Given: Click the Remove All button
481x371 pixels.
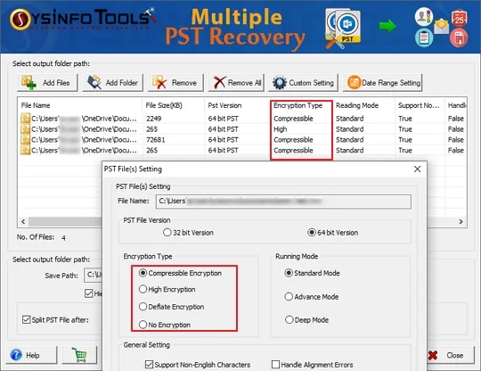Looking at the screenshot, I should point(236,83).
